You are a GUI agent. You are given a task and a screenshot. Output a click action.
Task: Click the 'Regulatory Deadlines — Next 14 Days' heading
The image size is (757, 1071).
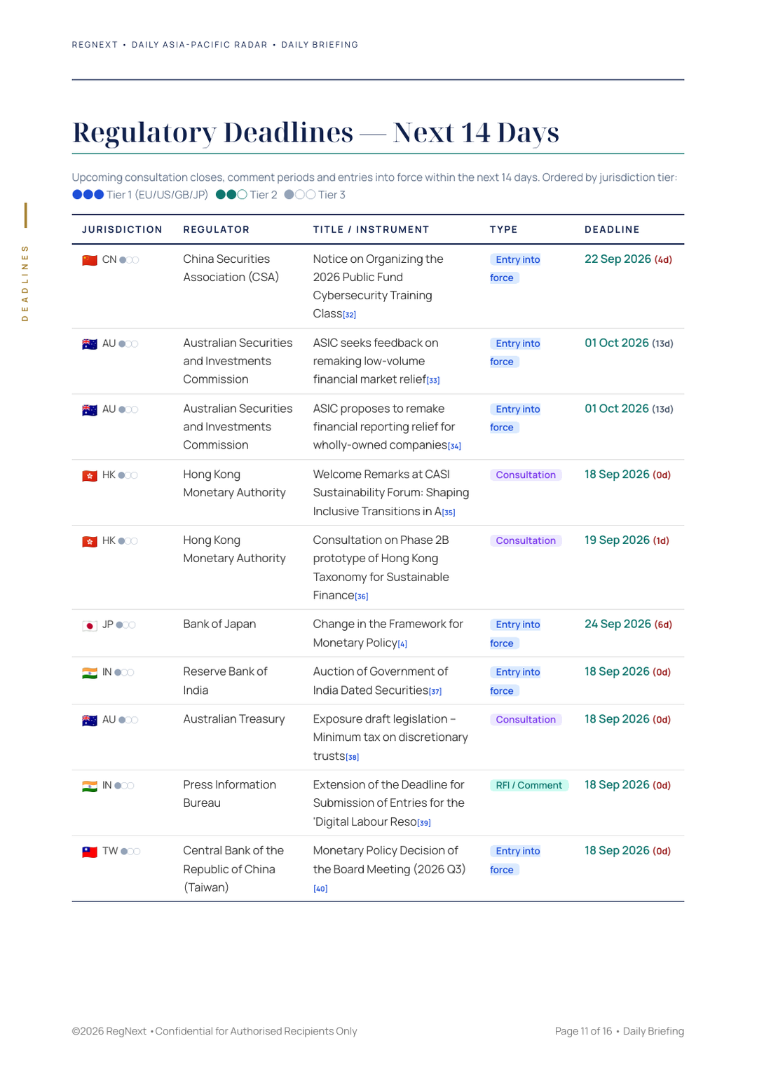316,132
